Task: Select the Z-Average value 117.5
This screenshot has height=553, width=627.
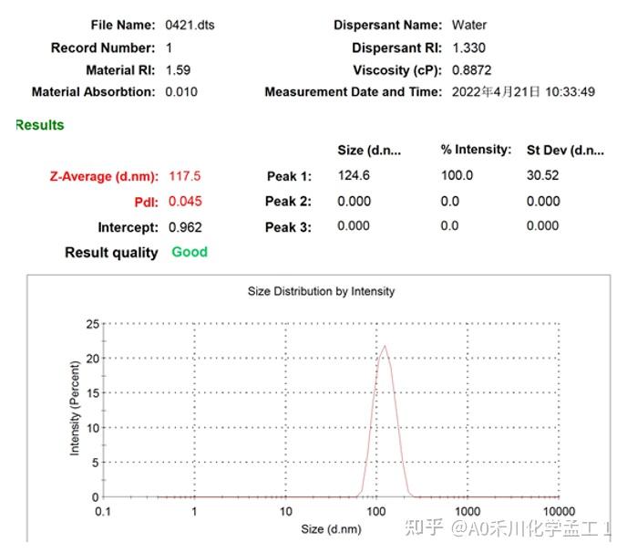Action: point(184,176)
